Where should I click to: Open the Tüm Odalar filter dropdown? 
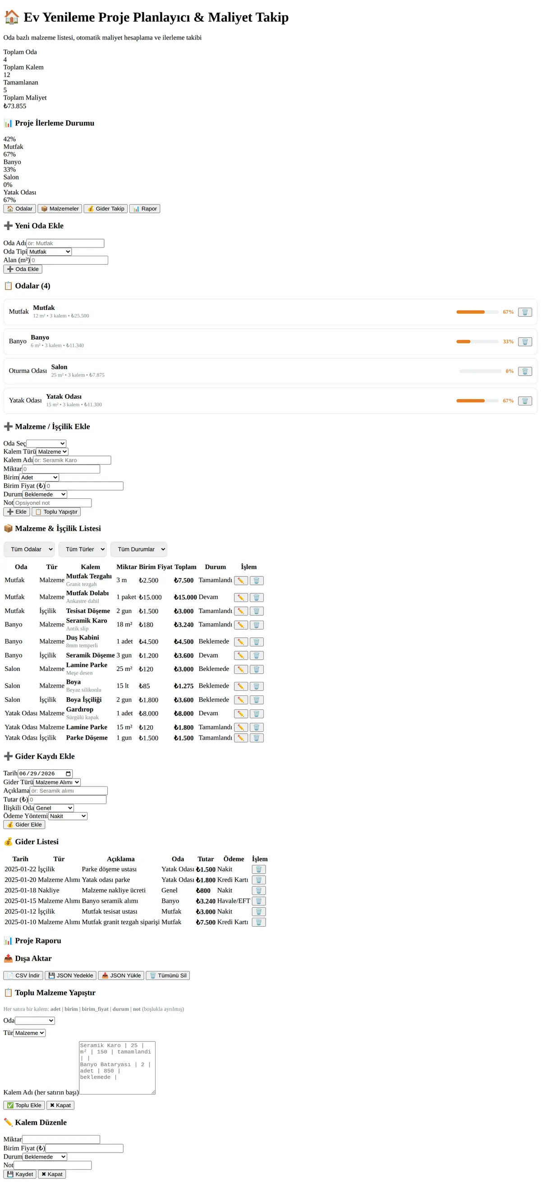pyautogui.click(x=29, y=549)
